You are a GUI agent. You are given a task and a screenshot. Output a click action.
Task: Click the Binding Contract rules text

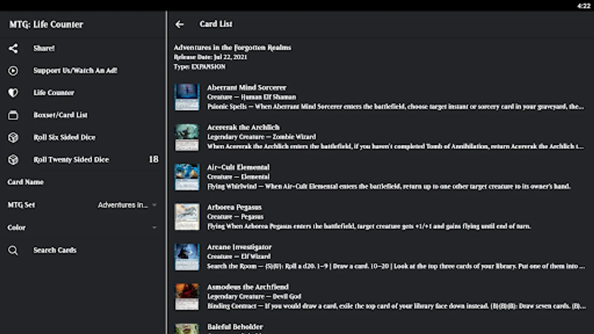(x=396, y=306)
